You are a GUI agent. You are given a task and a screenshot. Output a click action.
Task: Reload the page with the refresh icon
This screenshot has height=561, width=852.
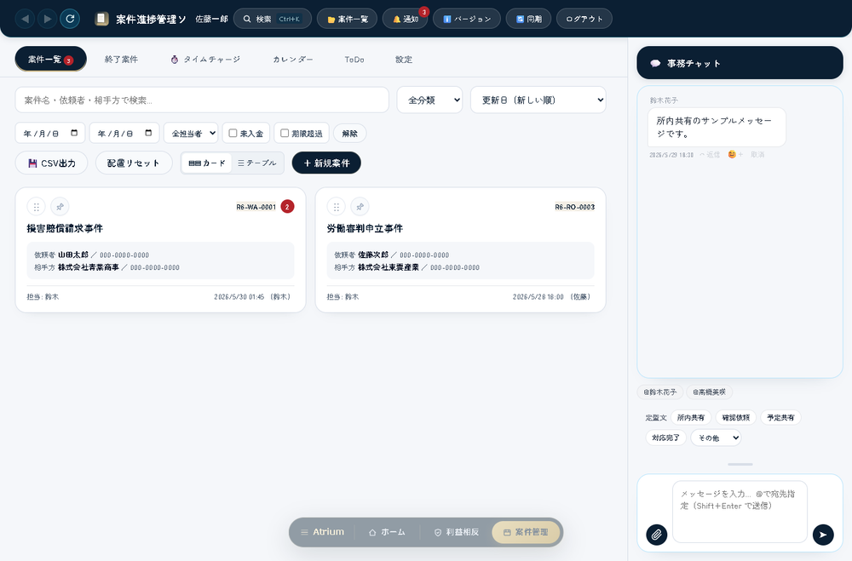pos(70,19)
